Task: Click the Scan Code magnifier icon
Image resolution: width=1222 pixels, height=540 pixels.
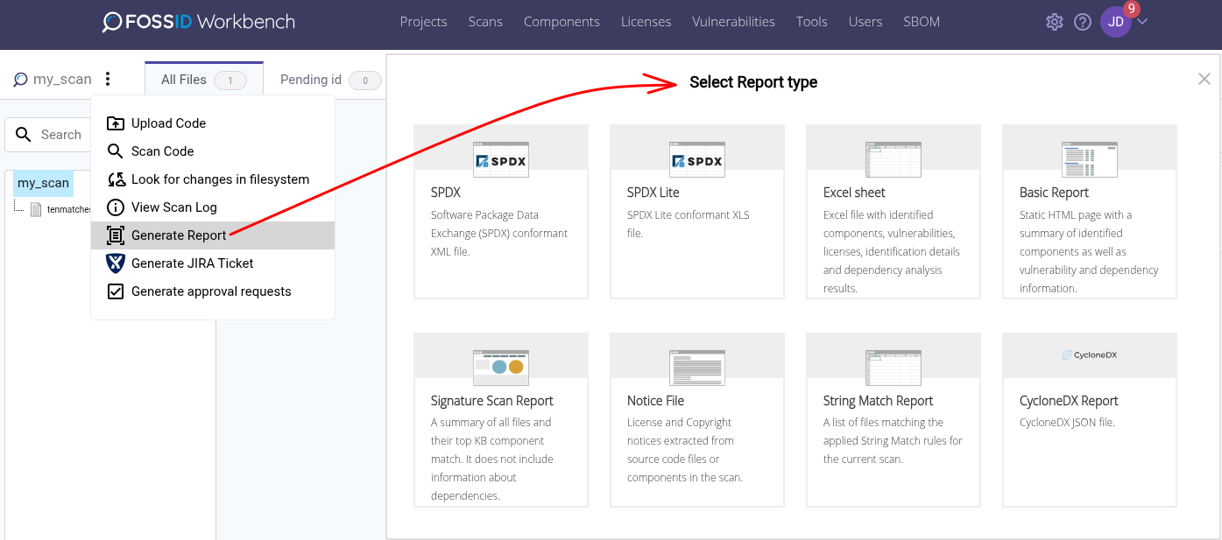Action: click(116, 151)
